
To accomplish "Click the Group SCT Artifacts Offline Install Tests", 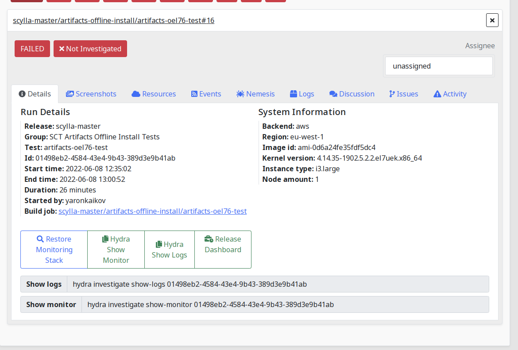I will point(92,137).
